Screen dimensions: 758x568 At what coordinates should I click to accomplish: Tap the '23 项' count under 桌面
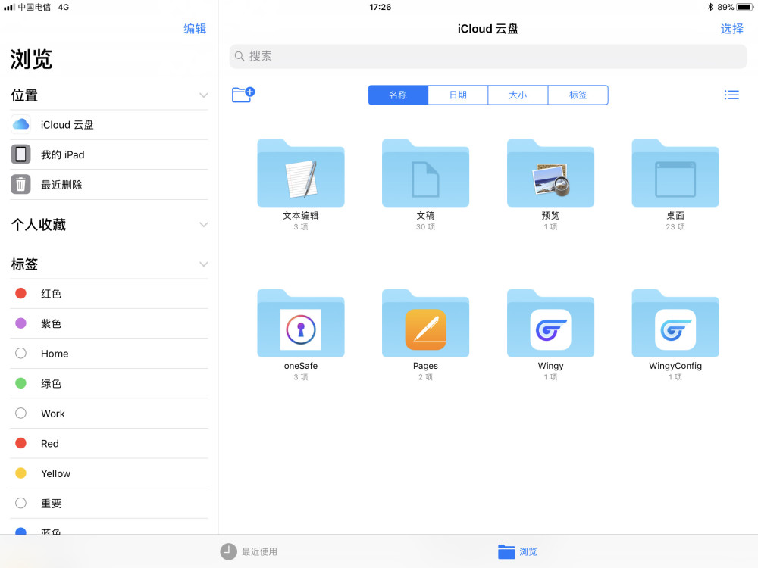pos(675,227)
